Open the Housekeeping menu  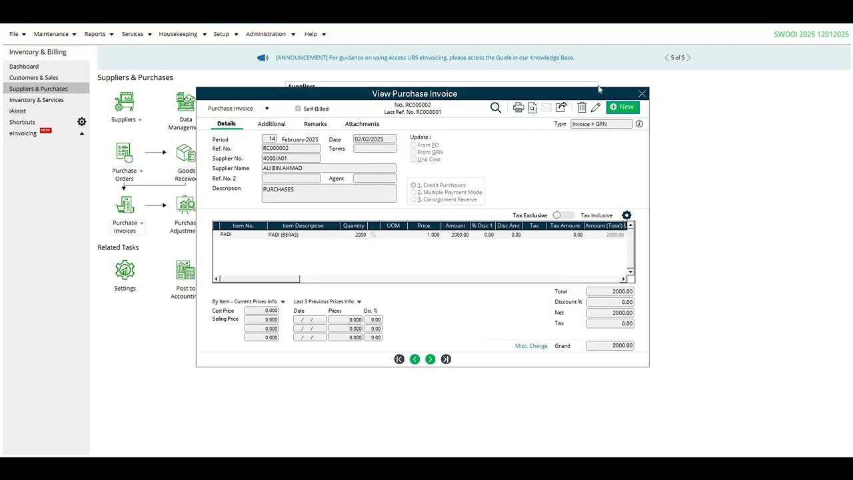tap(182, 34)
